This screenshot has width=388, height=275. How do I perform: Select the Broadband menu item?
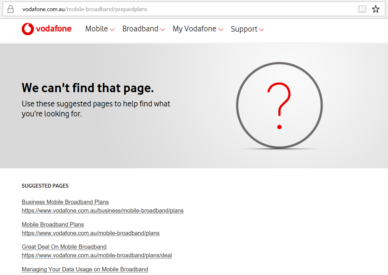point(140,29)
